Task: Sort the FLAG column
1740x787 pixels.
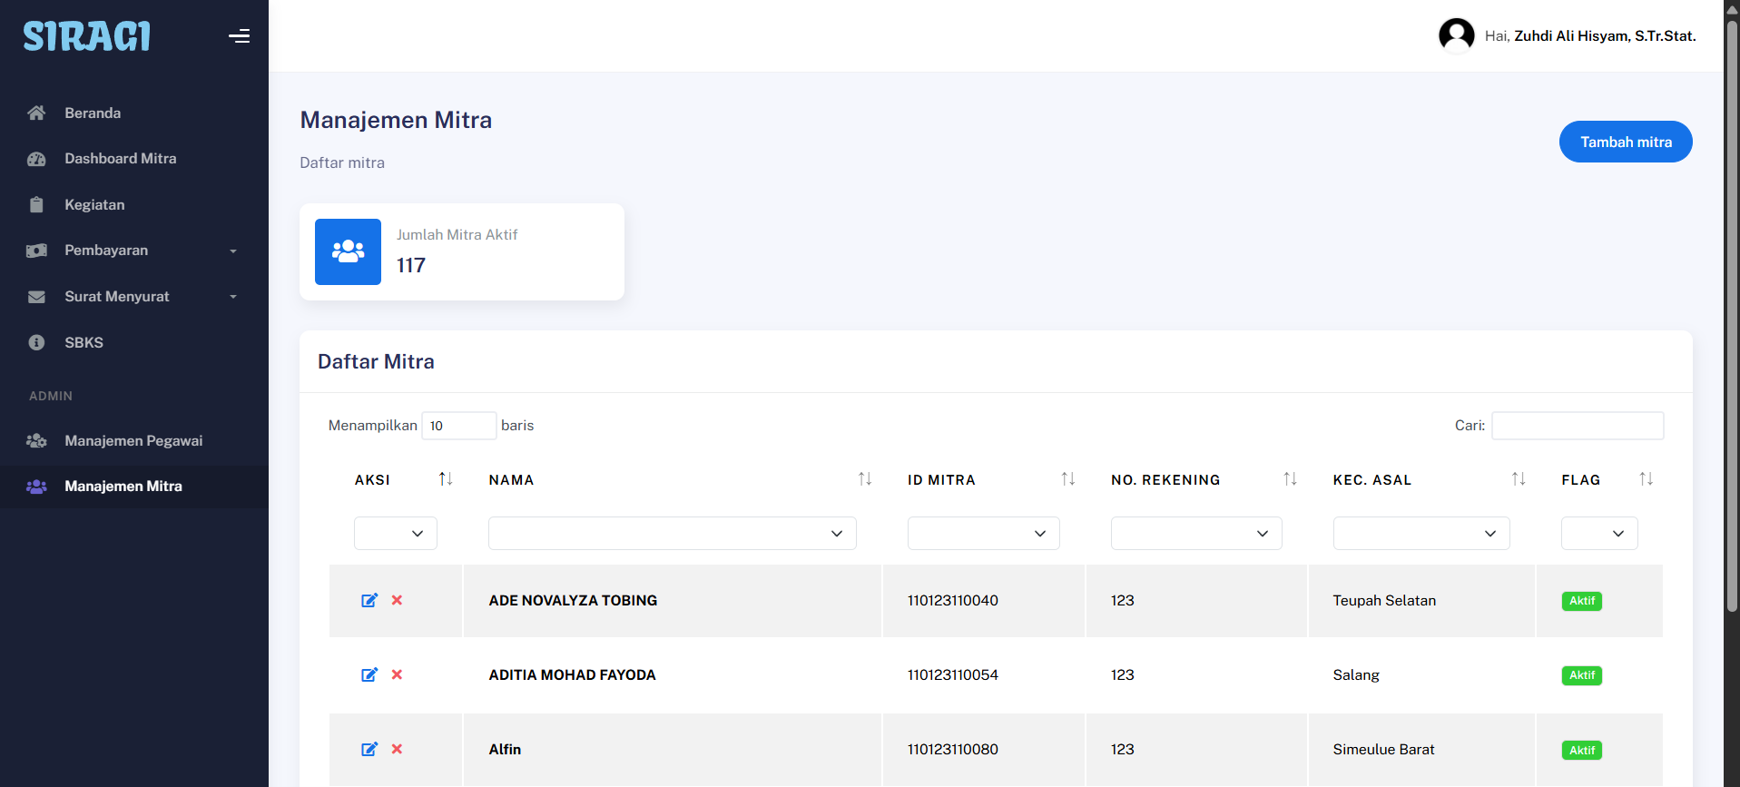Action: coord(1646,479)
